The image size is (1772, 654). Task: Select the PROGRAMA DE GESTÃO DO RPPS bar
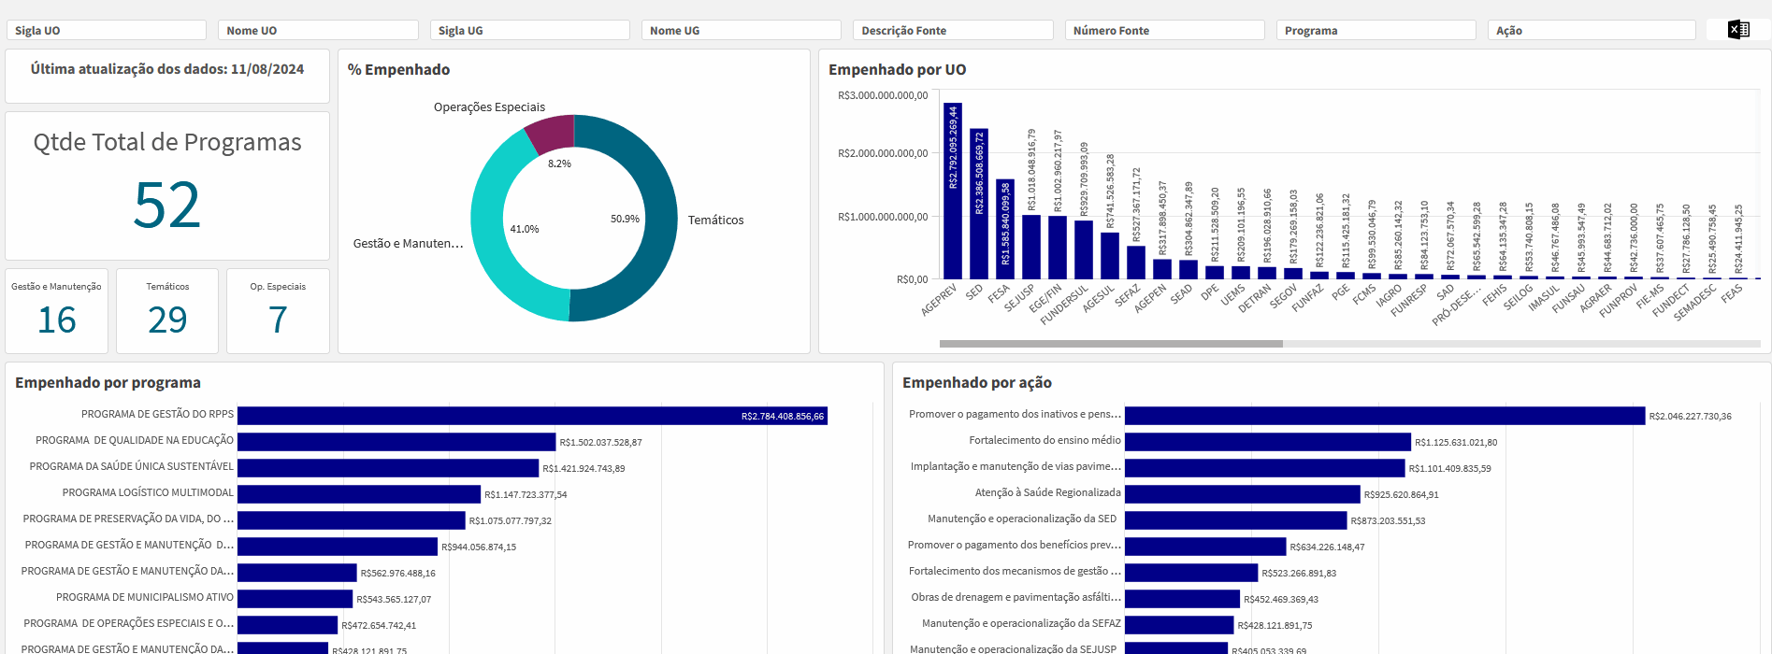coord(531,416)
